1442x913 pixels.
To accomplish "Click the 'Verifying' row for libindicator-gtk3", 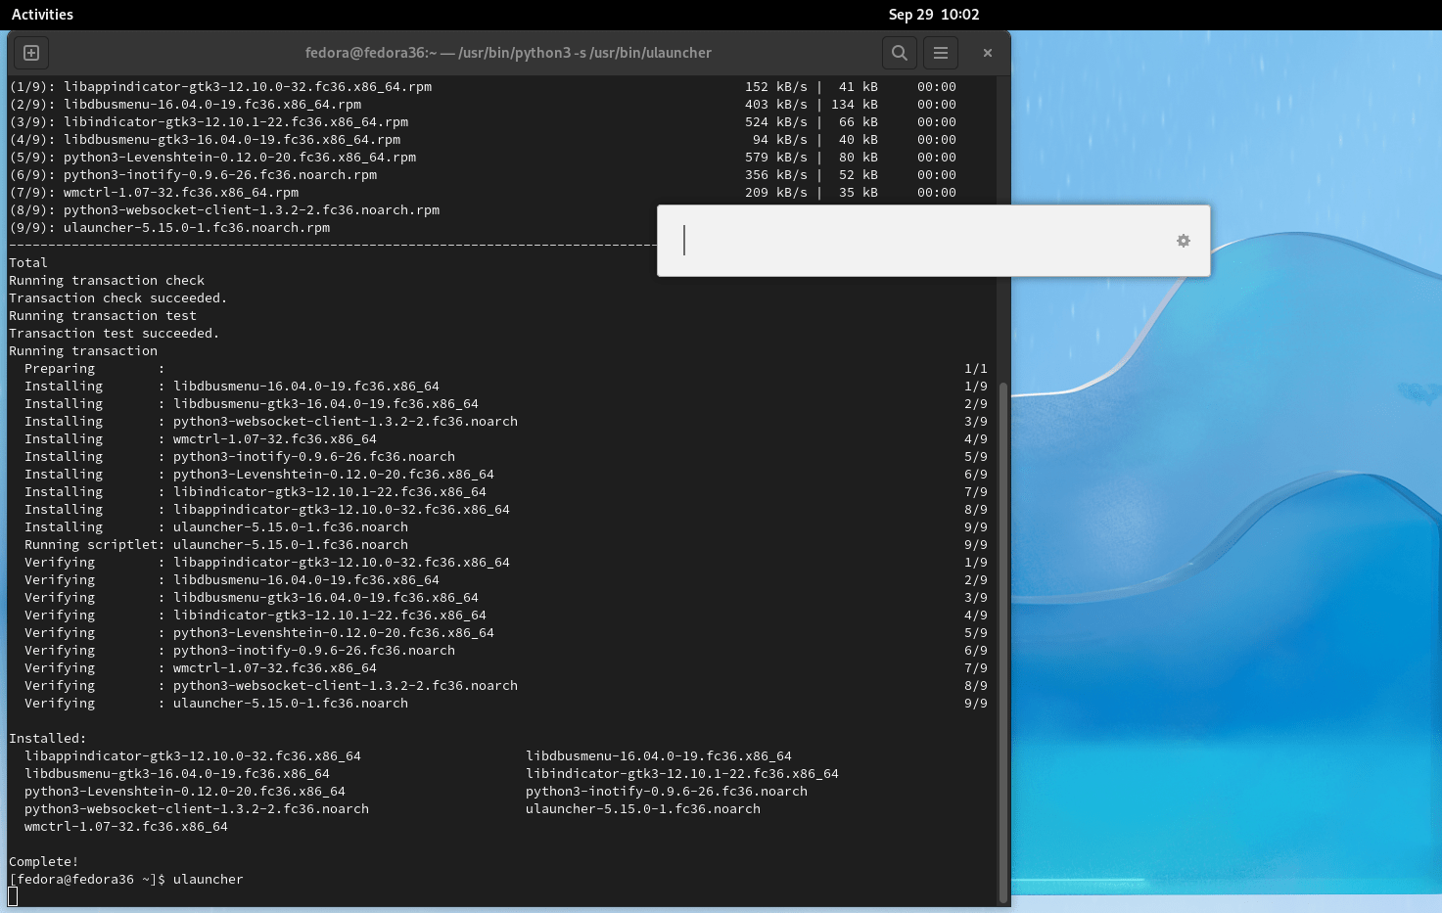I will 505,616.
